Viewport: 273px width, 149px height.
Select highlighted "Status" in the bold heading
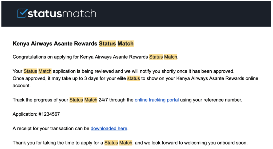(x=107, y=43)
